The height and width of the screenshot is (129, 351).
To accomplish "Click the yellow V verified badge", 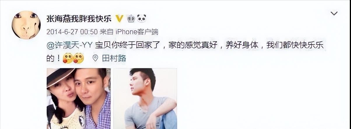I will click(119, 18).
